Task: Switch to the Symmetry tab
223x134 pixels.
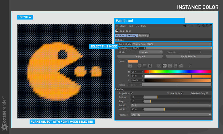Action: (x=143, y=35)
